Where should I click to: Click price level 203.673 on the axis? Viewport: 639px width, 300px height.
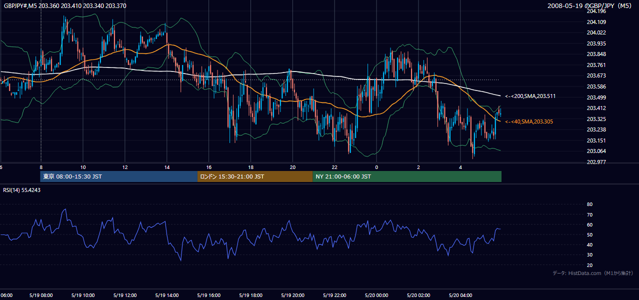pos(596,76)
